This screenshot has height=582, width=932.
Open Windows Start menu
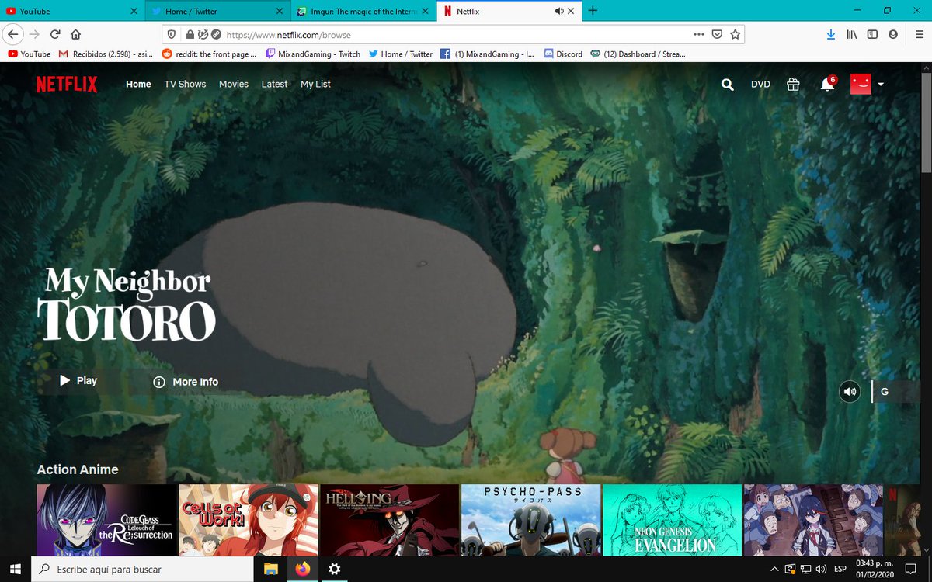click(16, 569)
